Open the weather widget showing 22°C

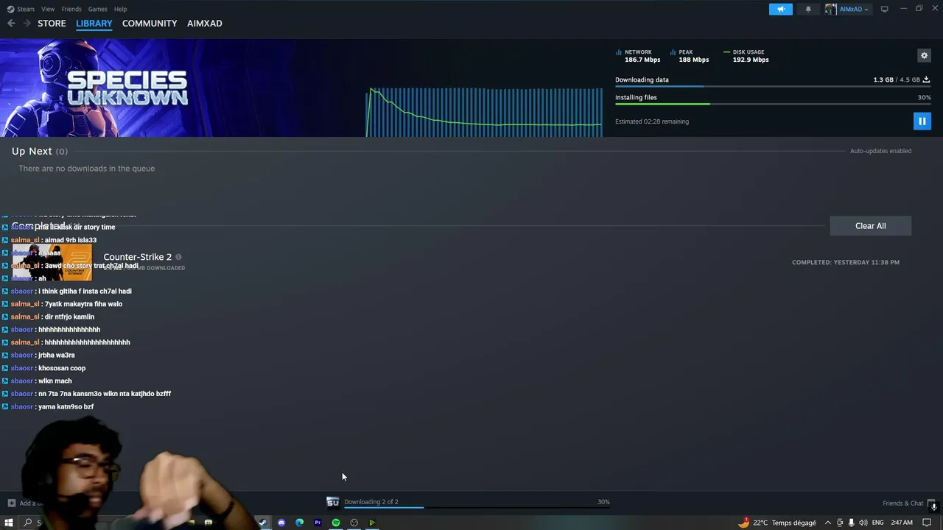click(x=777, y=523)
